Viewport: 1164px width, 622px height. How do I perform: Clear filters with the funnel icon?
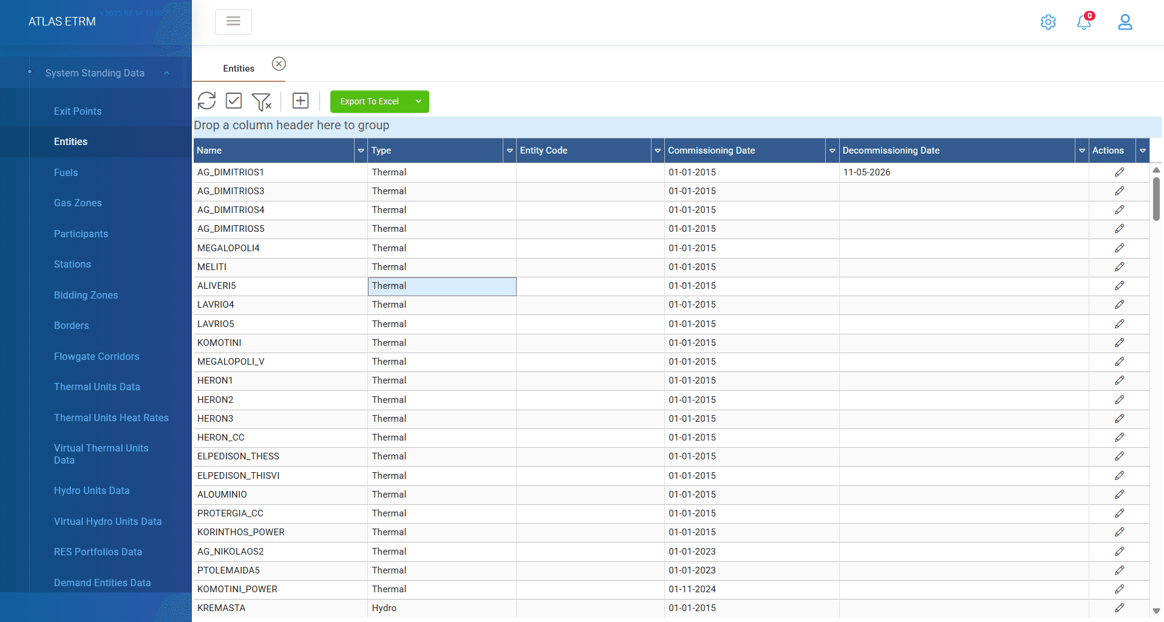click(262, 101)
